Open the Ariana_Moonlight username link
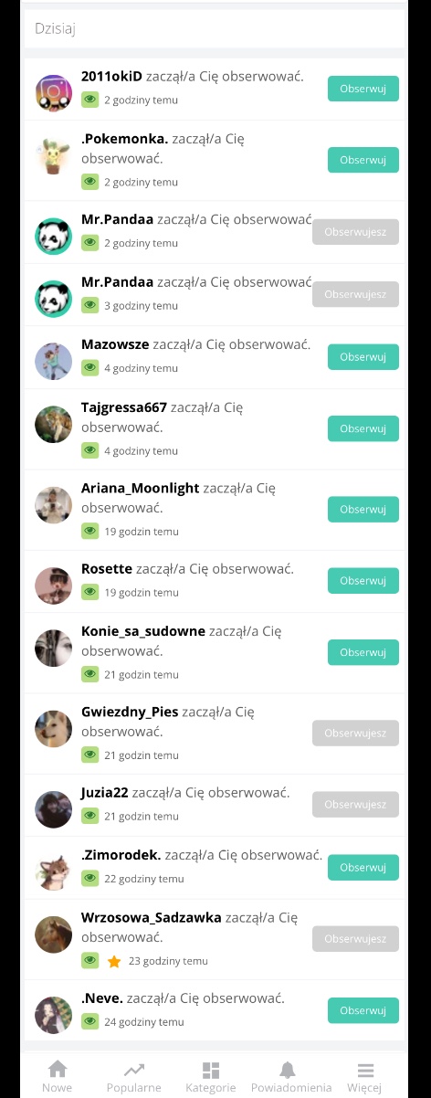This screenshot has width=431, height=1098. pos(140,488)
